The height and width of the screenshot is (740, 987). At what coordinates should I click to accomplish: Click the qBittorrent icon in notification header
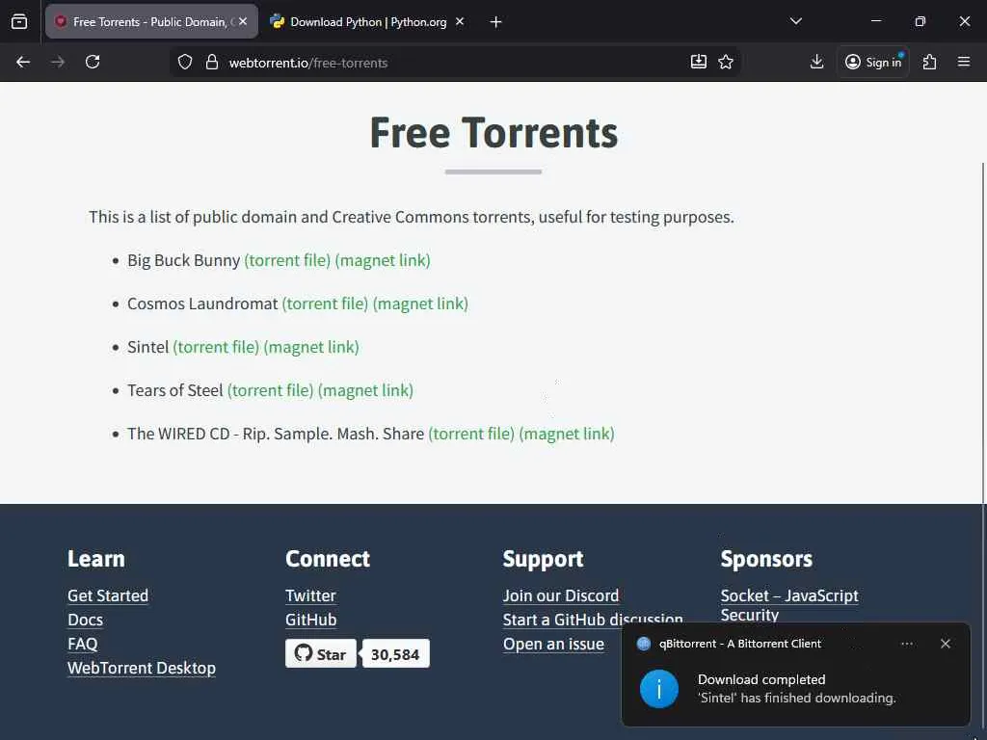tap(643, 644)
